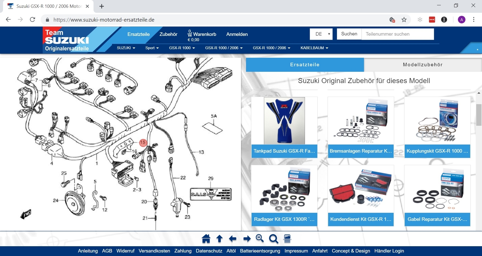Expand the first GSX-R 1000 / 2006 dropdown
482x256 pixels.
tap(224, 48)
